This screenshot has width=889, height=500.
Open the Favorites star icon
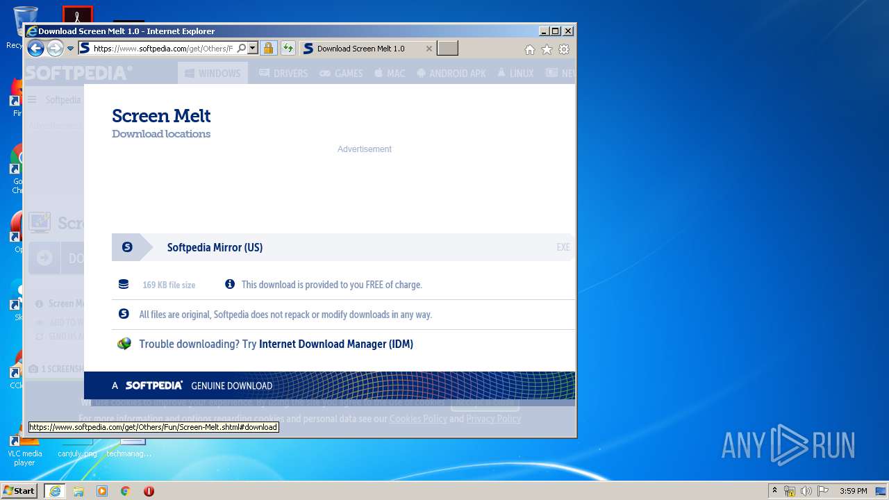click(547, 49)
